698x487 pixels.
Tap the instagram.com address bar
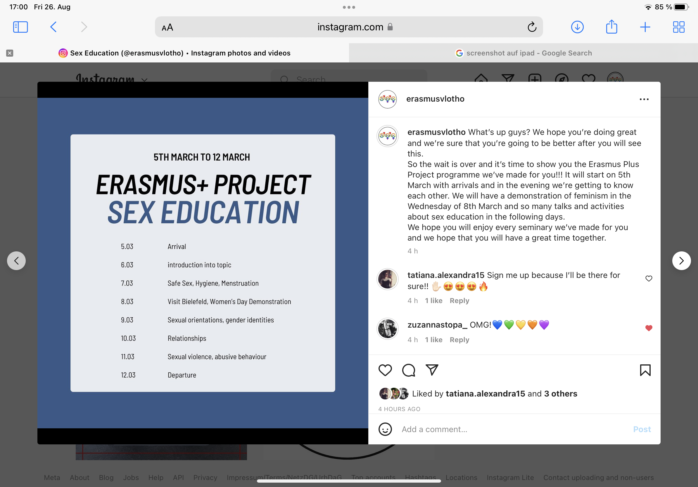(x=349, y=27)
